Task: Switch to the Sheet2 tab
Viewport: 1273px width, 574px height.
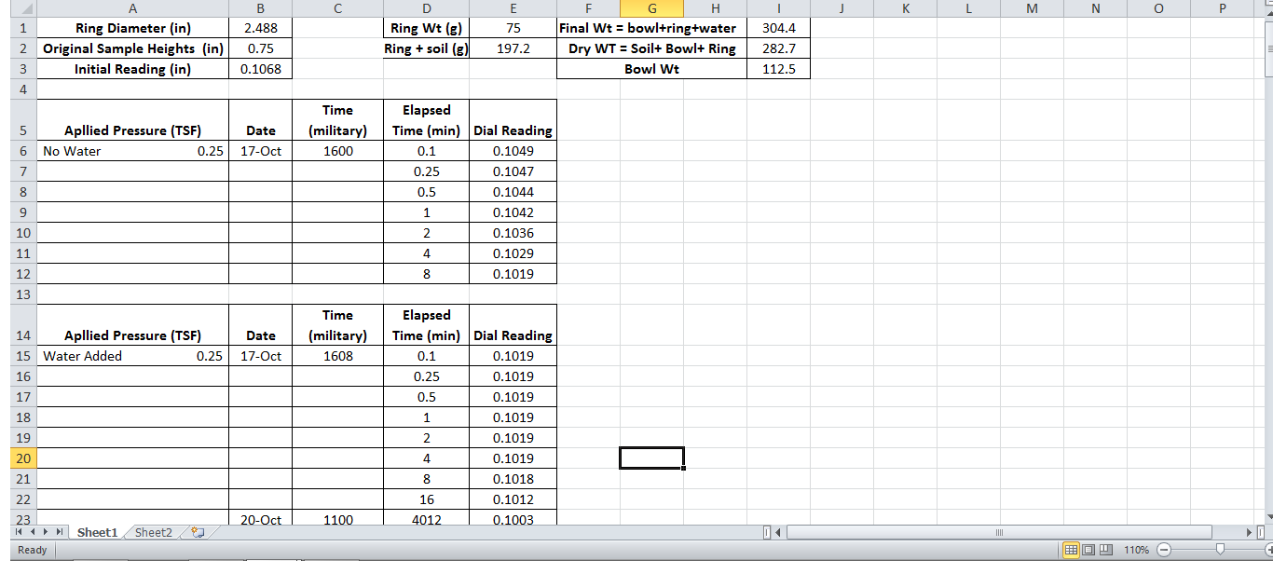Action: point(152,532)
